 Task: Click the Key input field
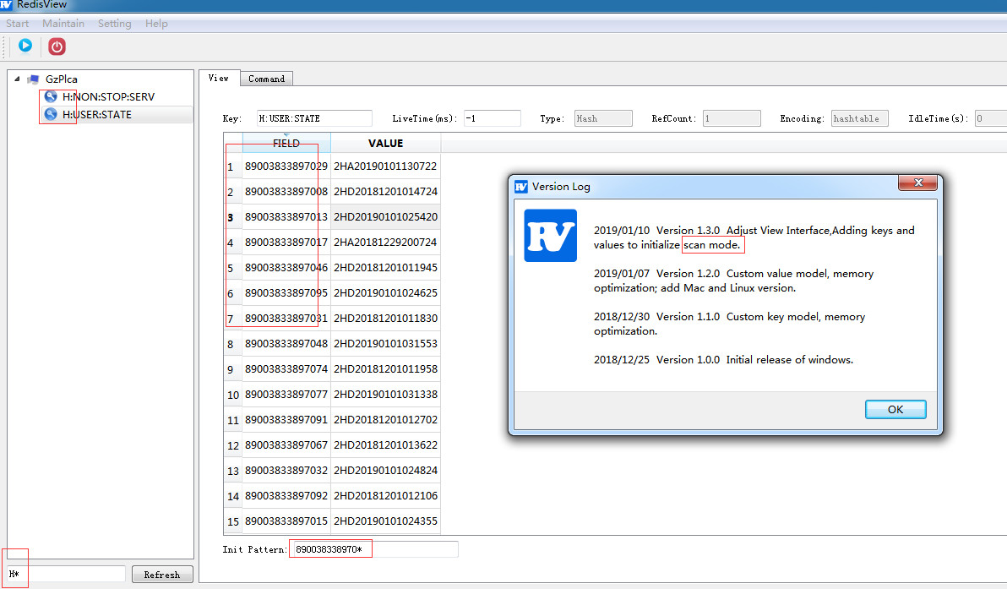(x=314, y=118)
